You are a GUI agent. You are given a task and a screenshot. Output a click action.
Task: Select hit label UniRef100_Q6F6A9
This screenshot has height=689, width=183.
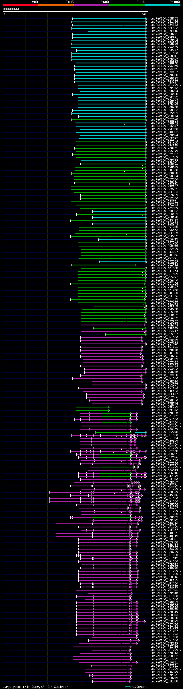[x=164, y=160]
